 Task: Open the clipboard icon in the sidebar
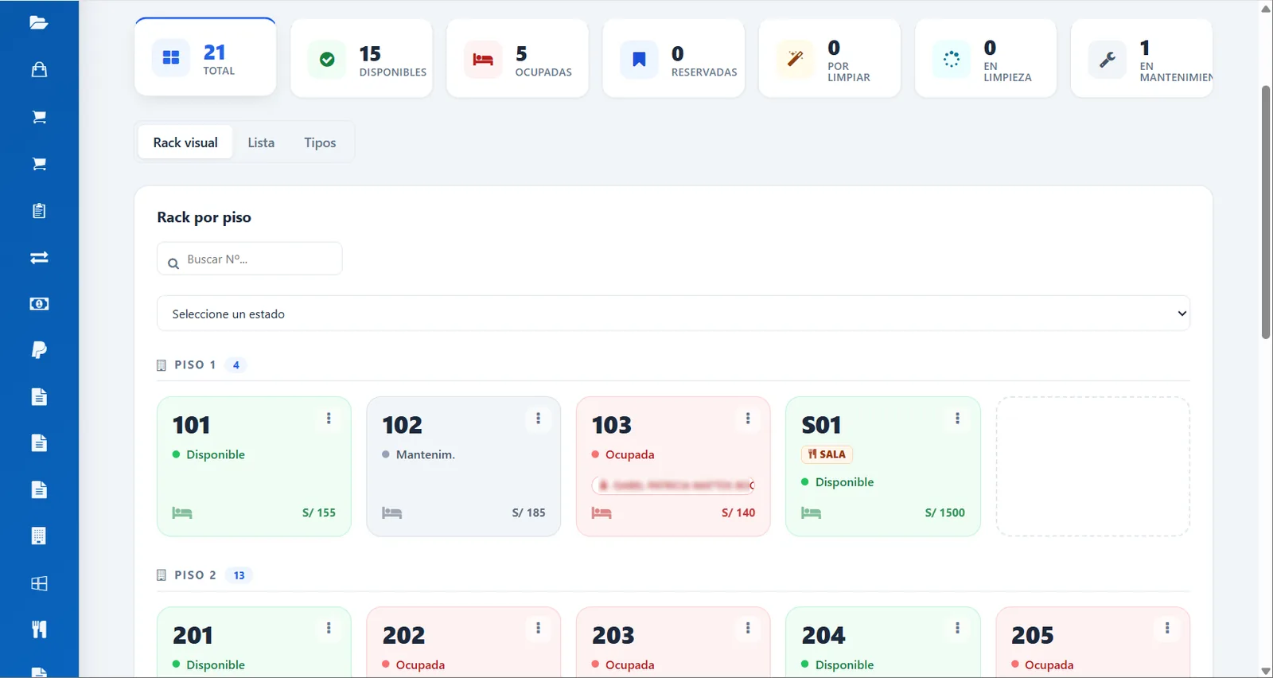tap(39, 210)
